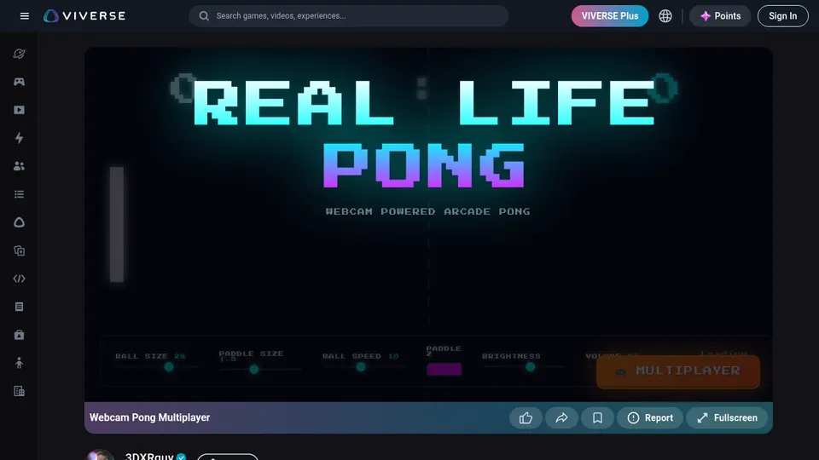Open the code brackets sidebar icon
819x460 pixels.
tap(19, 279)
